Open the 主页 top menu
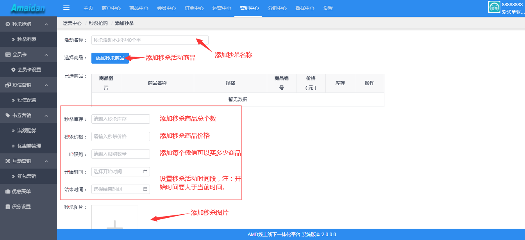525x240 pixels. pyautogui.click(x=88, y=8)
